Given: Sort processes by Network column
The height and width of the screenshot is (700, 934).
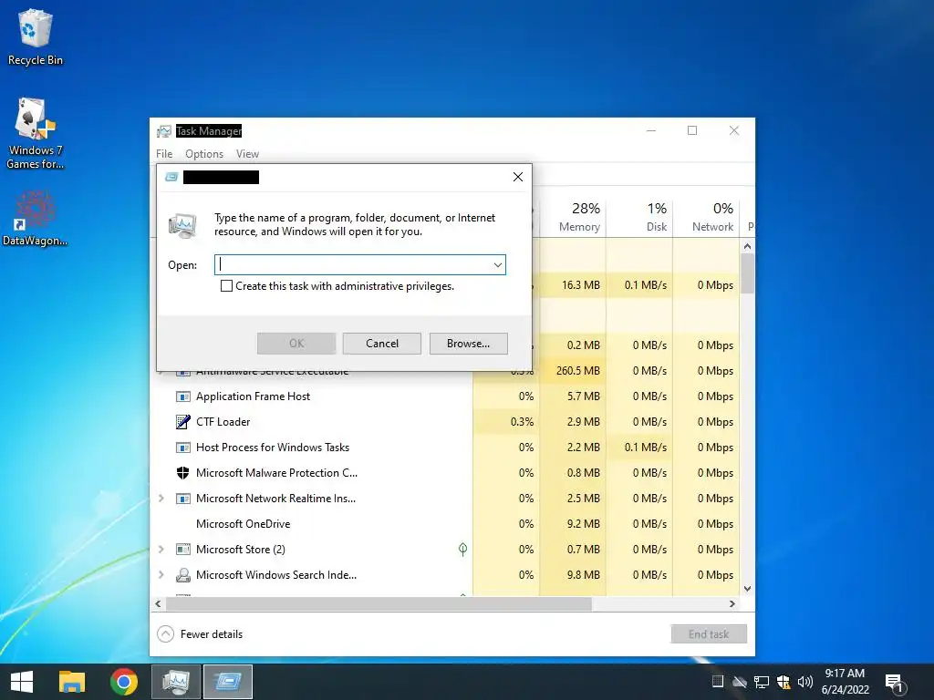Looking at the screenshot, I should pyautogui.click(x=707, y=217).
